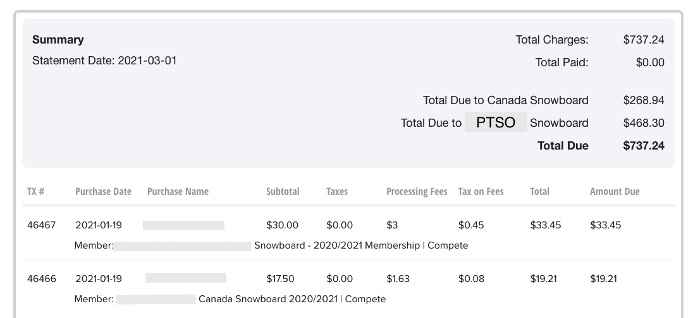Click the Total Due to Canada Snowboard label
This screenshot has width=693, height=318.
coord(505,100)
